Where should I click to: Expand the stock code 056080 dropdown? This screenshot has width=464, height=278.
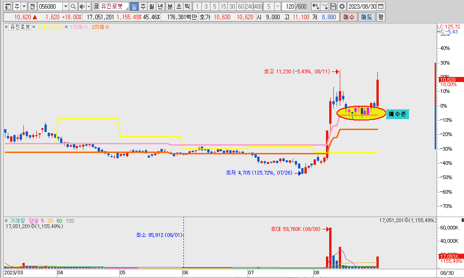click(65, 6)
